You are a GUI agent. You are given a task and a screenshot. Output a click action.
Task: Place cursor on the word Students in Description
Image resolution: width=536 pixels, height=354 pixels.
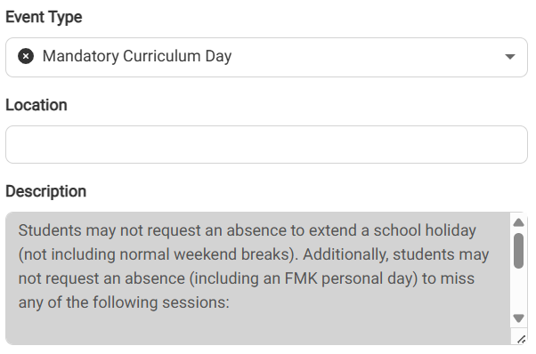click(50, 230)
